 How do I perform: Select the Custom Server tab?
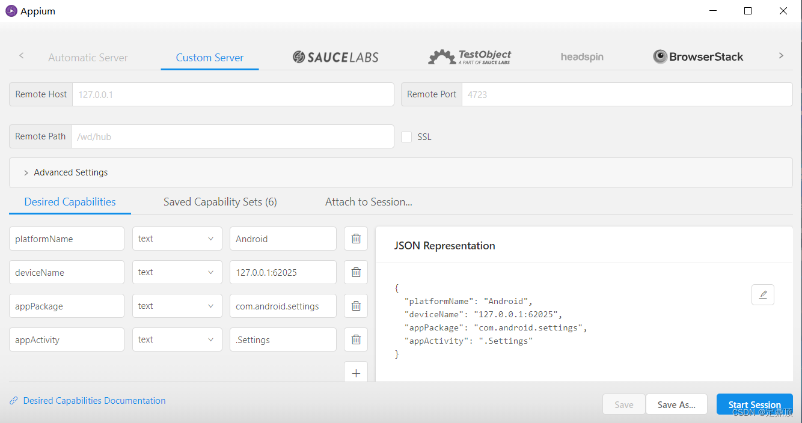pyautogui.click(x=210, y=58)
